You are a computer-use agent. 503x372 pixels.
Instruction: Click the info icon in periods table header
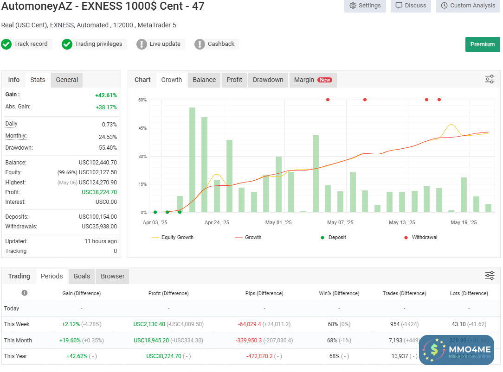click(25, 293)
